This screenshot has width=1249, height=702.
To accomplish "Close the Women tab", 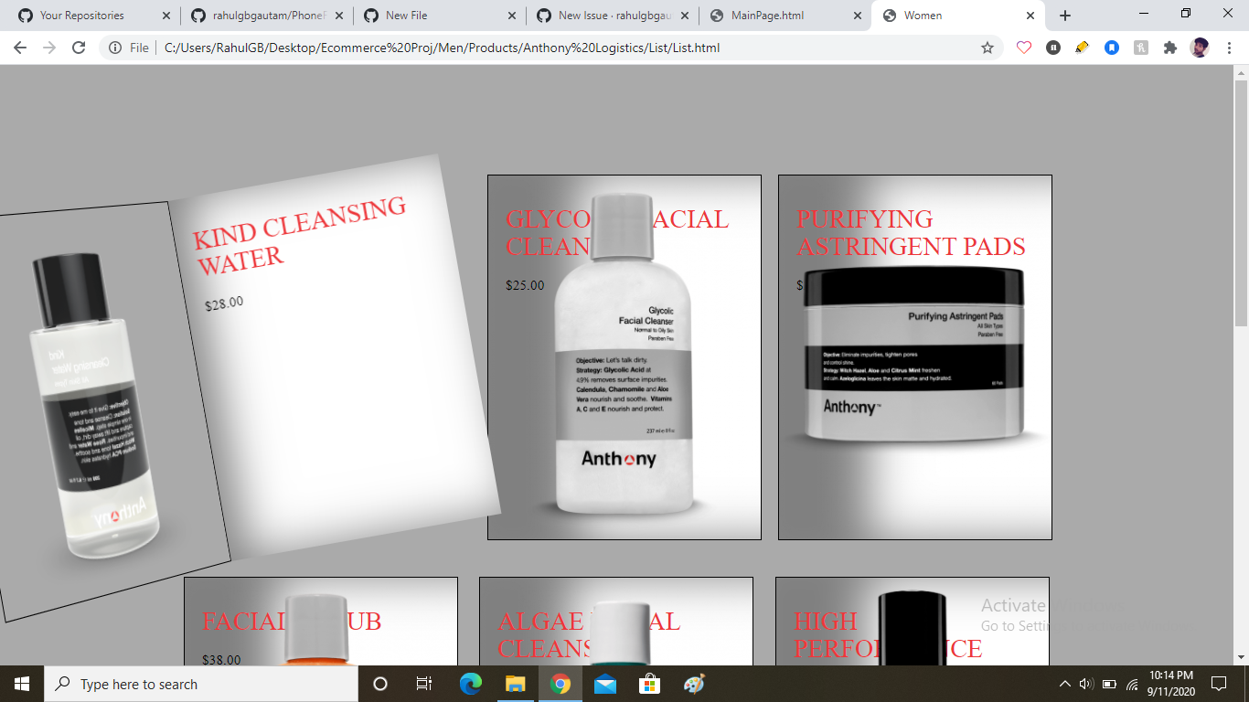I will [x=1030, y=16].
